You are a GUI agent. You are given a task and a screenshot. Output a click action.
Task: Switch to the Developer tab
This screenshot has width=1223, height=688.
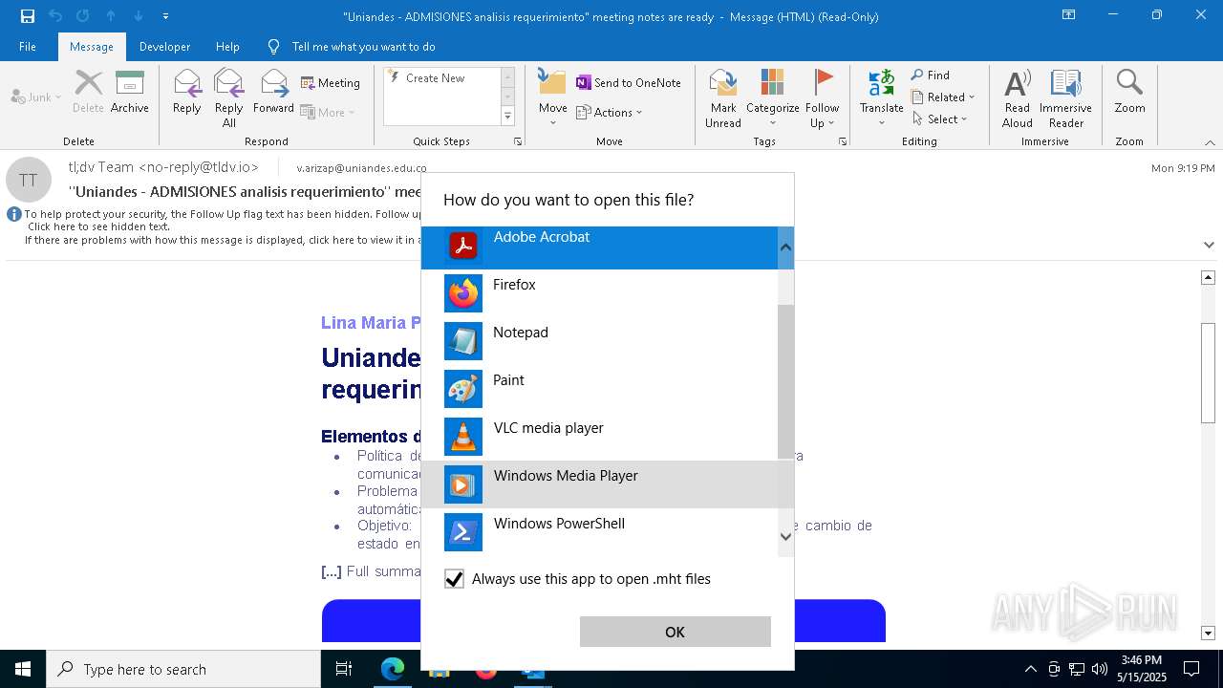click(x=164, y=46)
